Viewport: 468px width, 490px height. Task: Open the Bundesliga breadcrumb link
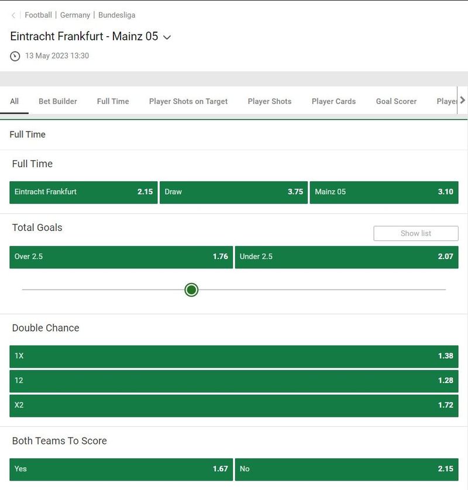tap(116, 15)
